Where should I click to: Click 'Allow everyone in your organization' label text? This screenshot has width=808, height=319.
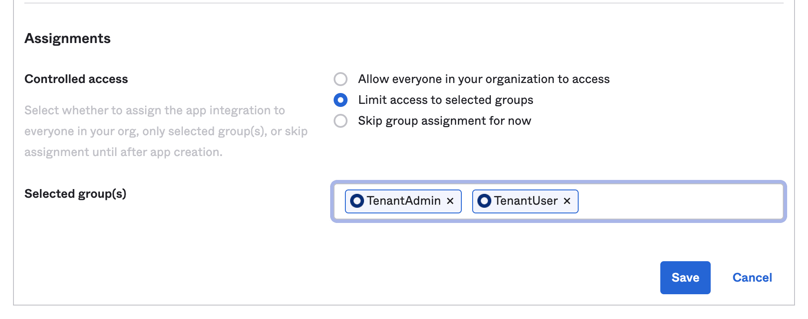483,79
